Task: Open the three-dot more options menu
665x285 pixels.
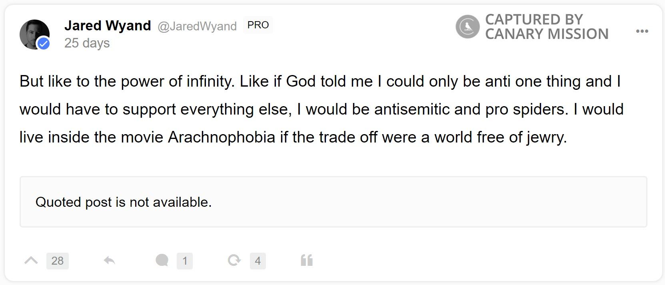Action: point(642,31)
